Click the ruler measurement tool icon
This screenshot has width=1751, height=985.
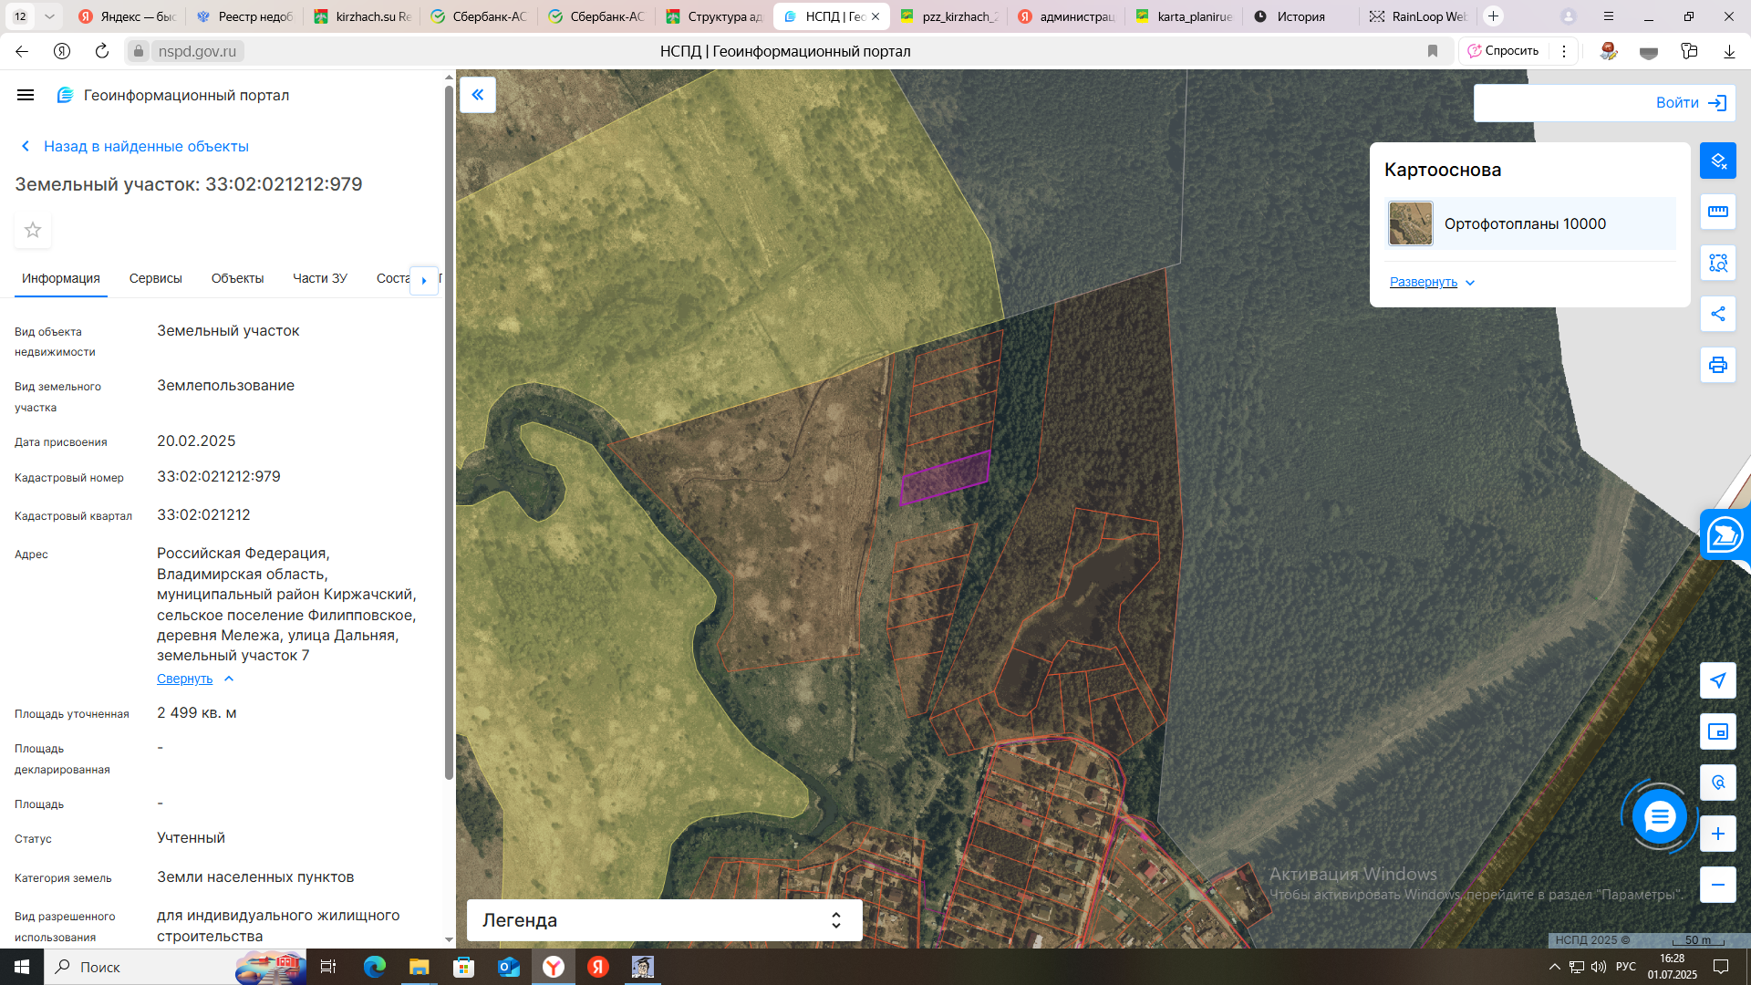pyautogui.click(x=1717, y=212)
